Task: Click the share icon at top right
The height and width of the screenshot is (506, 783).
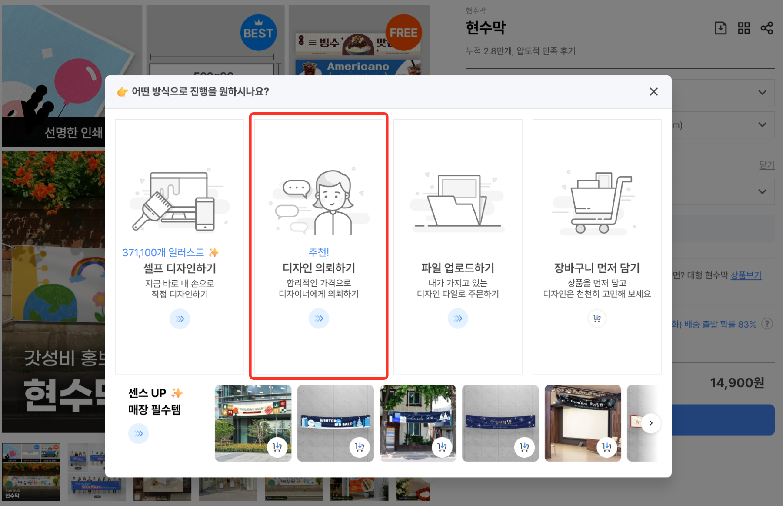Action: tap(767, 28)
